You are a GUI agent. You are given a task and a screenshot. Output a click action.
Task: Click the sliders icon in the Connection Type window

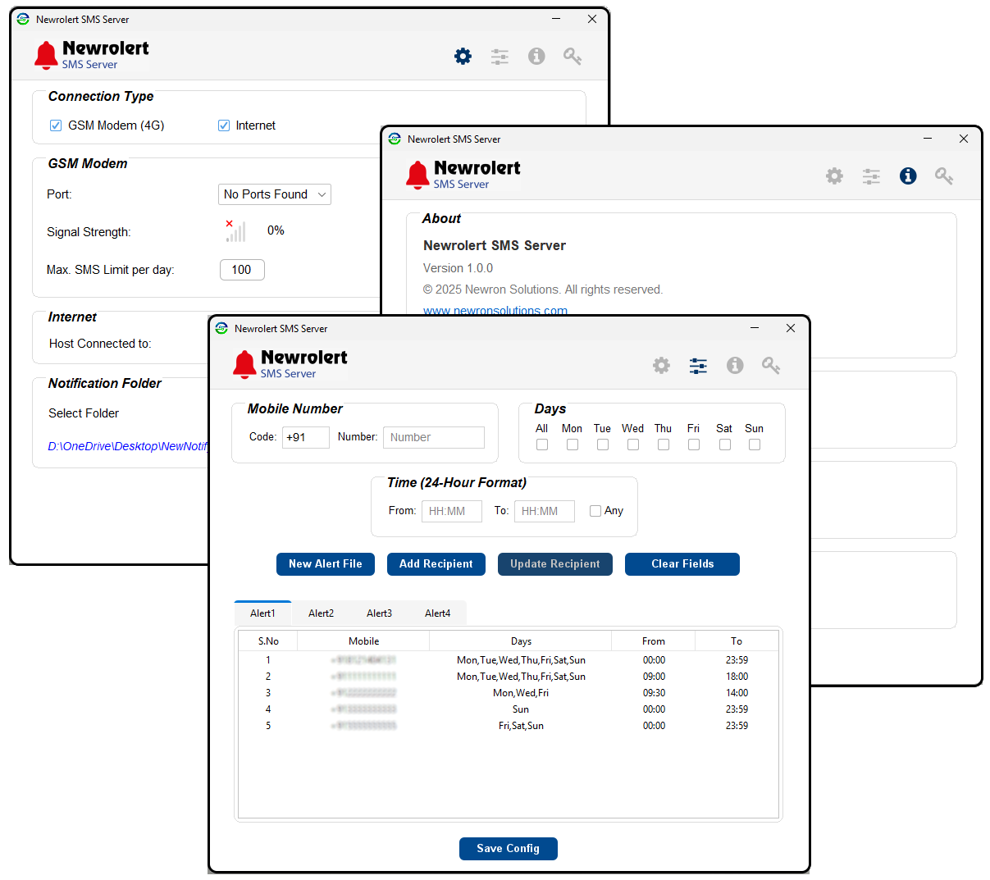click(500, 57)
